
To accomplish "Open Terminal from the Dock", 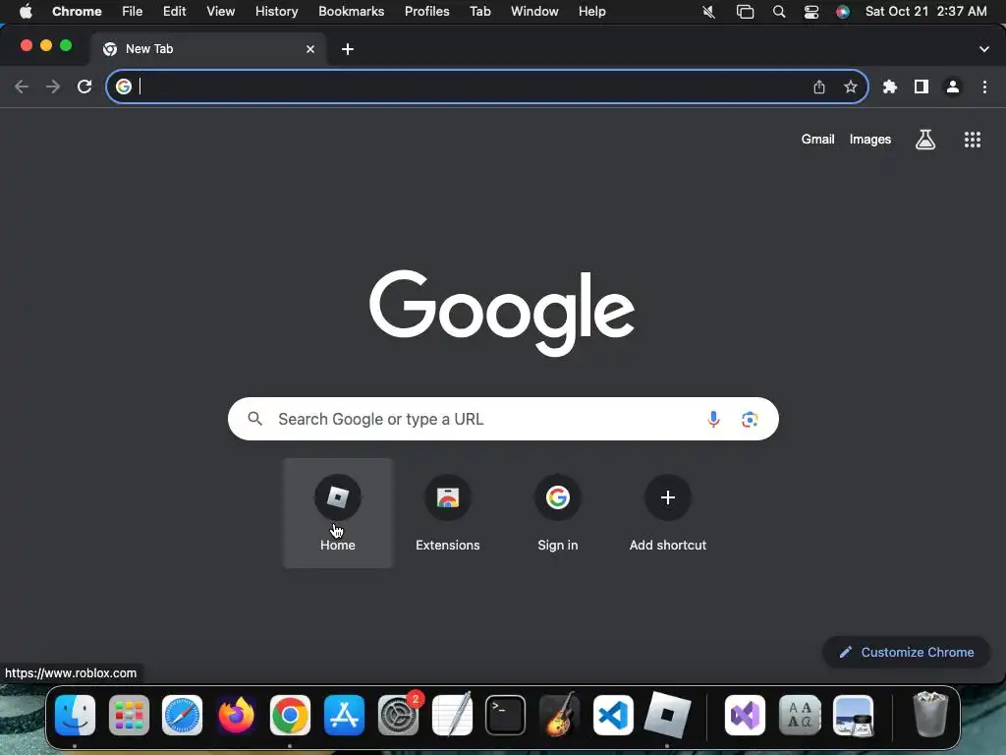I will click(x=505, y=716).
